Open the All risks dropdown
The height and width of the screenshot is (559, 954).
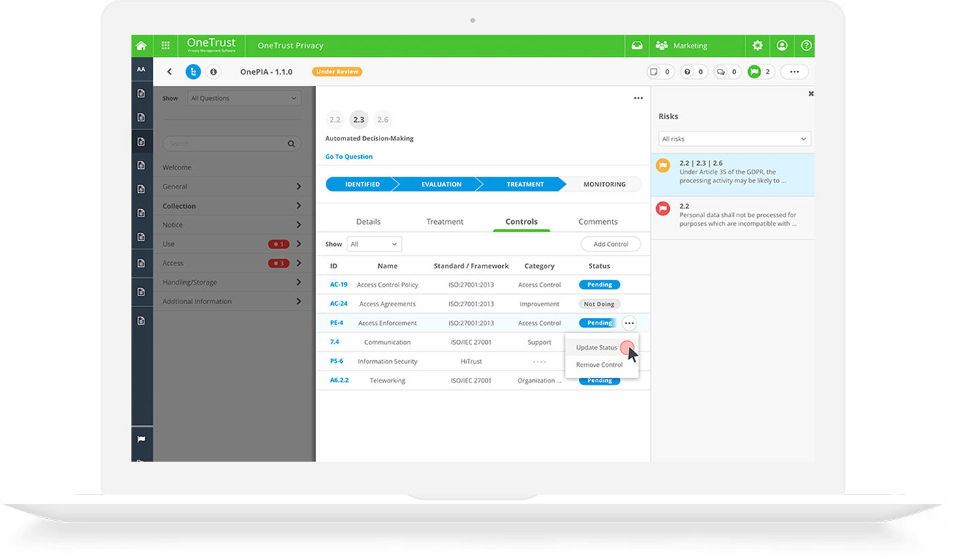(x=735, y=139)
